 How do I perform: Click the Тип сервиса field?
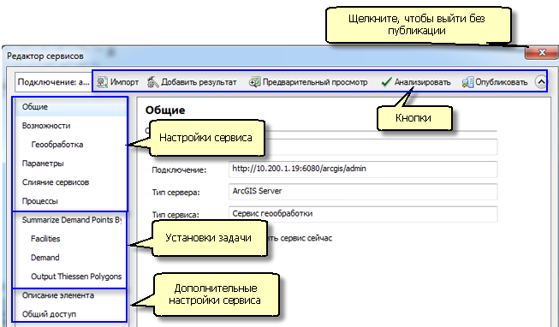click(363, 214)
